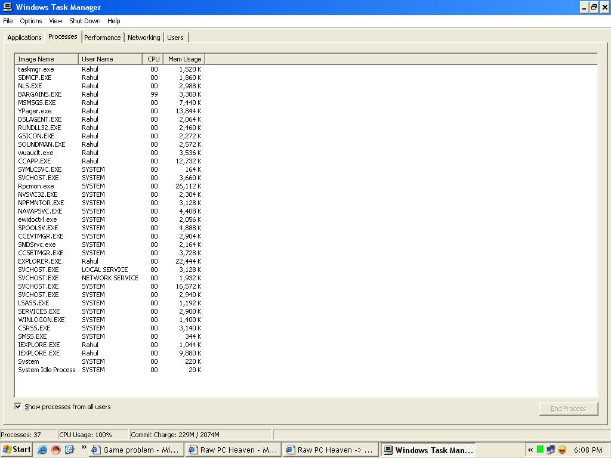Select the taskmgr.exe process row
The image size is (611, 458).
coord(110,69)
